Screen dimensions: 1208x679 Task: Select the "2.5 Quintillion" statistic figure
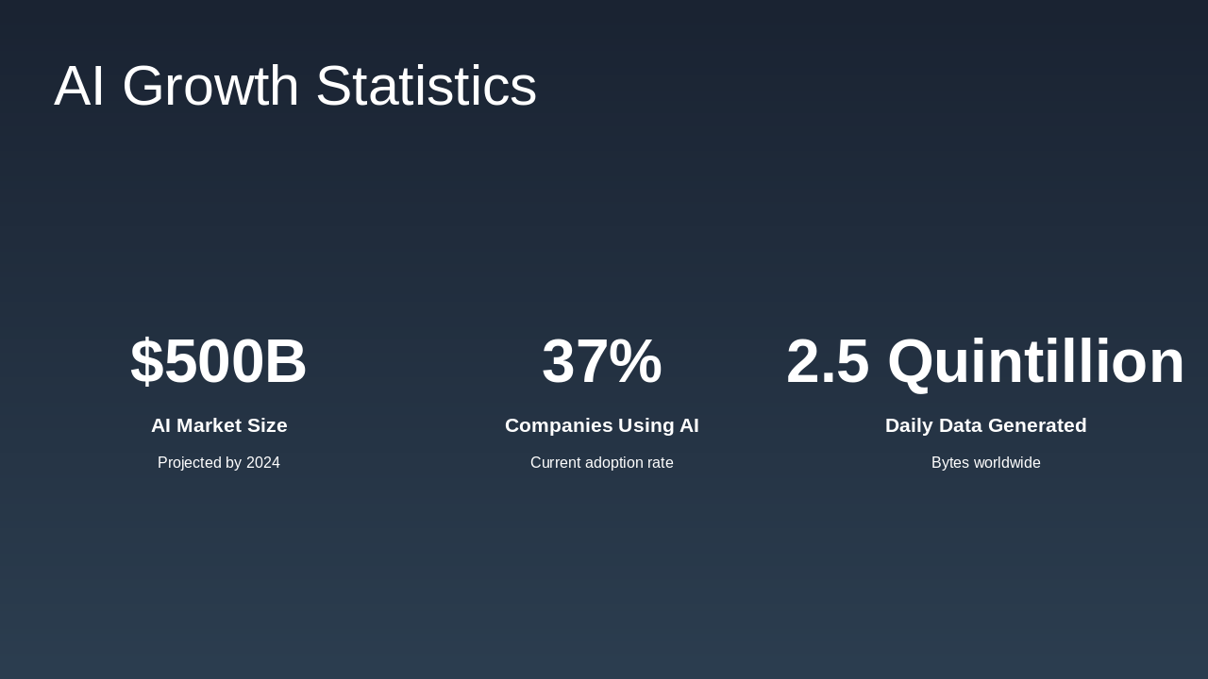(x=985, y=361)
